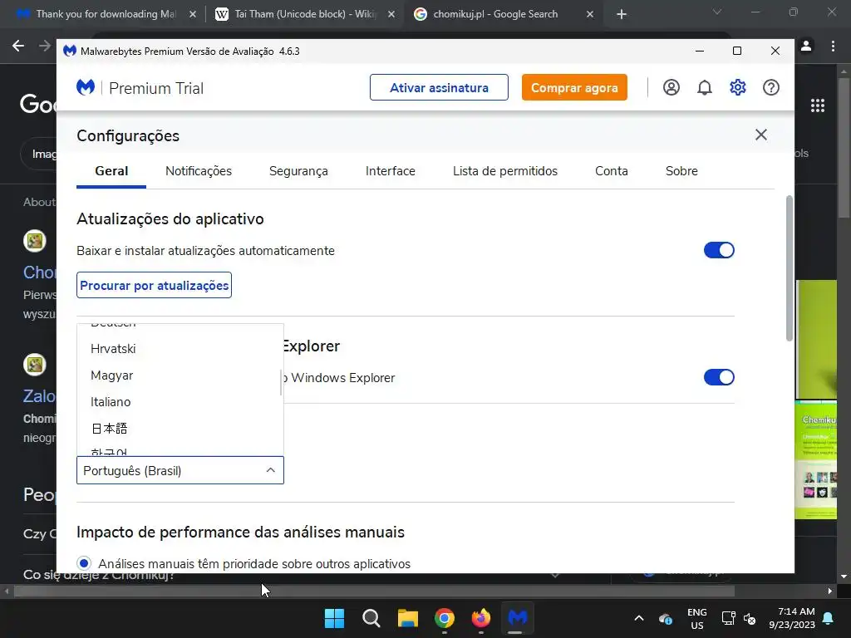
Task: Click the settings panel vertical scrollbar
Action: (790, 268)
